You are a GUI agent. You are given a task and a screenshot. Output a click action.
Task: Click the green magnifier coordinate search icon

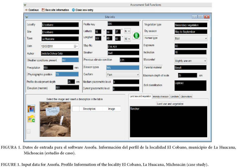136,36
